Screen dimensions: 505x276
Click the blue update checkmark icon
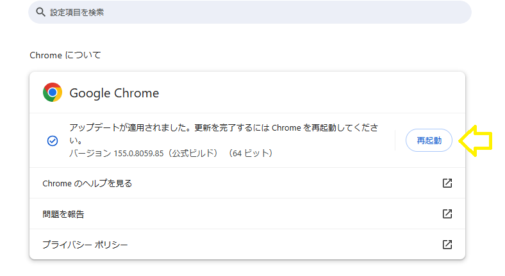(52, 141)
